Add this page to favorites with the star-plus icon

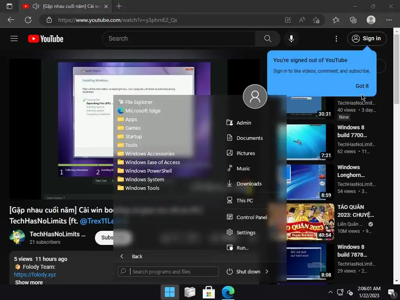[316, 20]
